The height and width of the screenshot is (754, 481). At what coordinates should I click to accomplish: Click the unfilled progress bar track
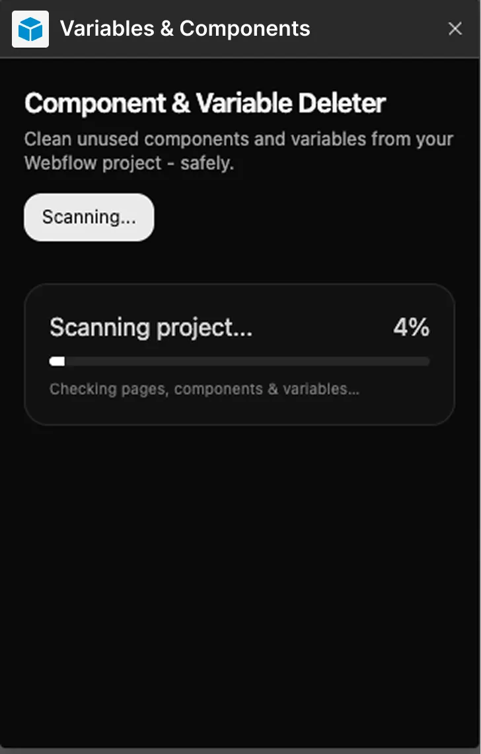coord(247,362)
